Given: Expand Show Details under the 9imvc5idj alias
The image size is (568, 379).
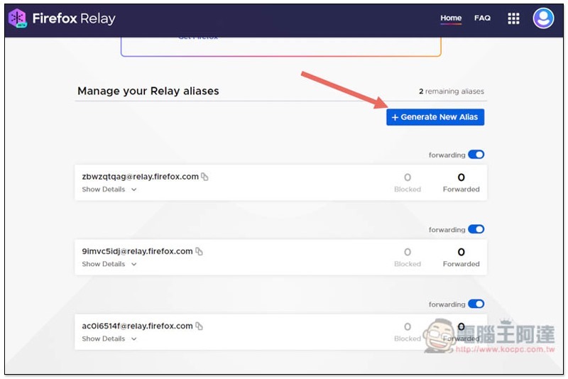Looking at the screenshot, I should click(109, 264).
